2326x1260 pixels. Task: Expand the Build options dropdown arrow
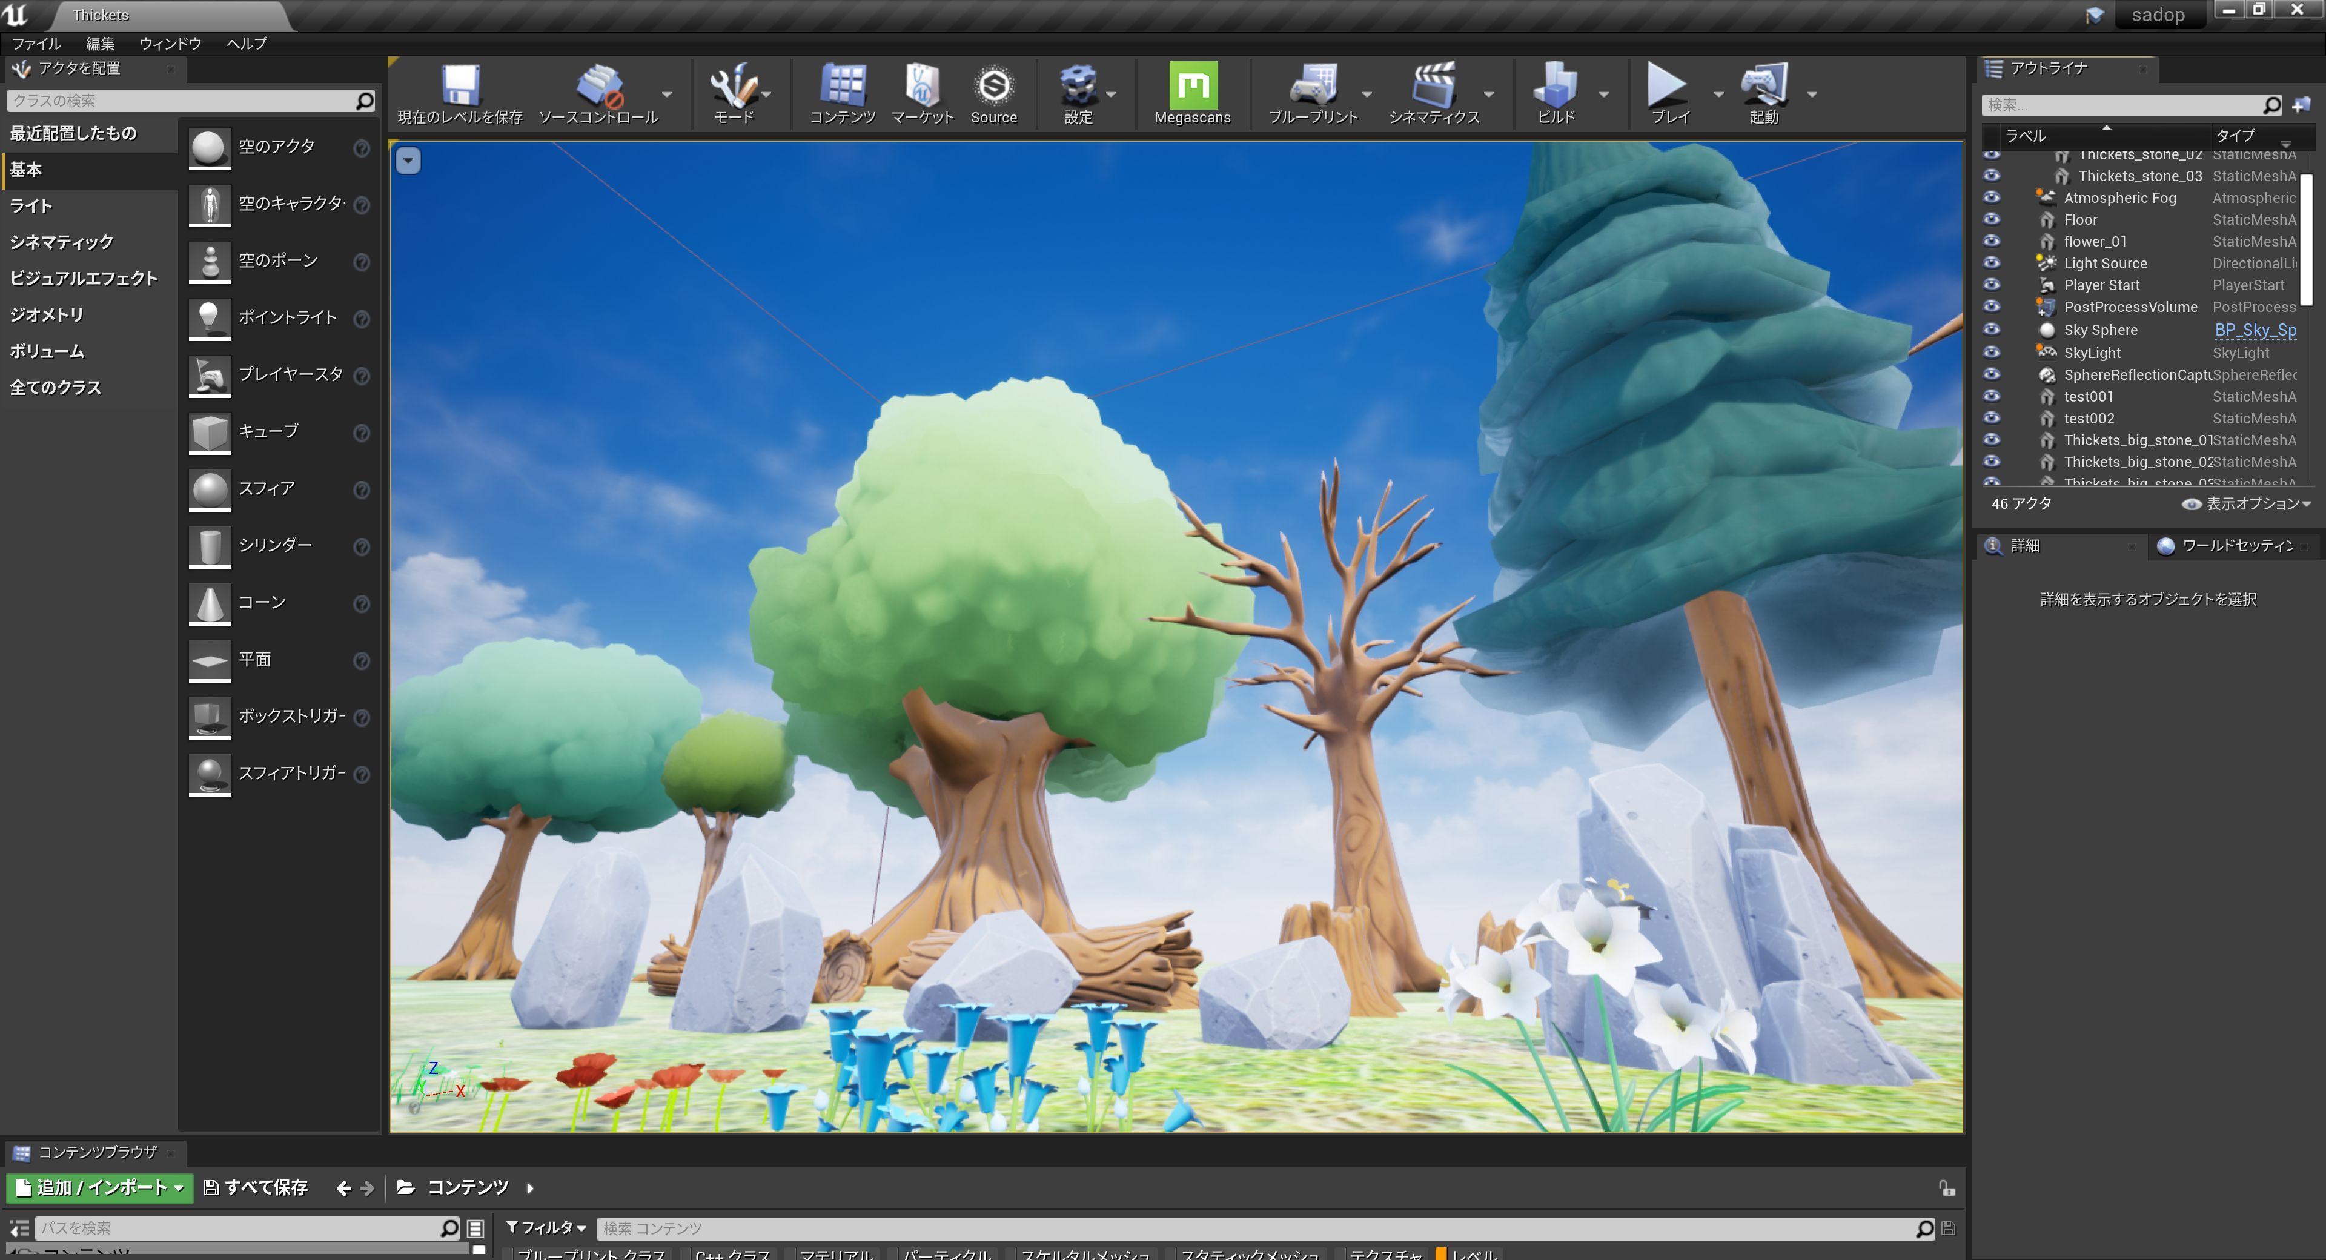tap(1603, 94)
